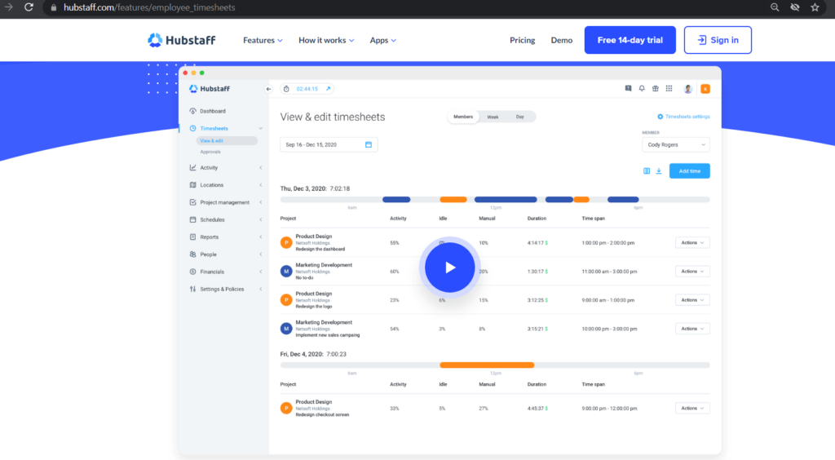
Task: Download timesheets with the download icon
Action: coord(659,171)
